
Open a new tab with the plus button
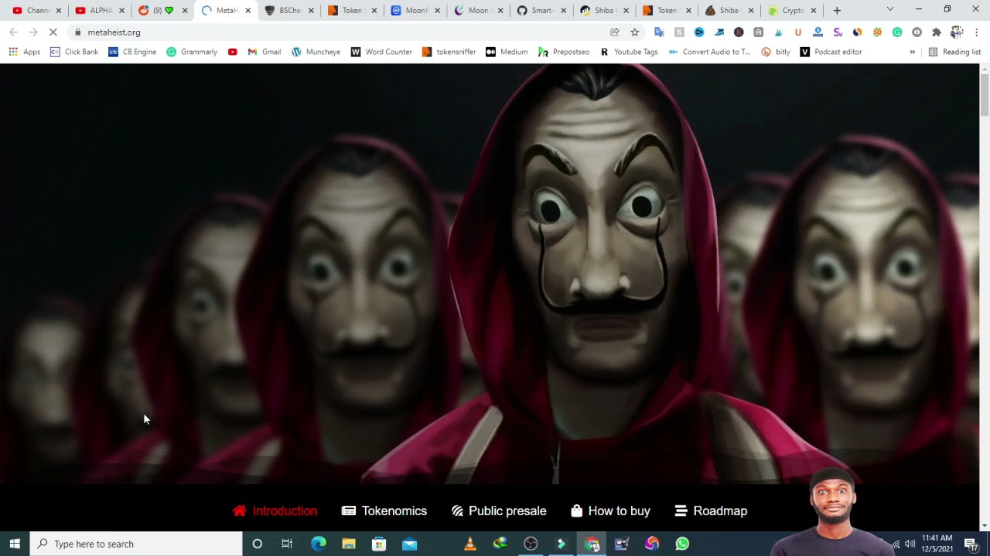[837, 10]
